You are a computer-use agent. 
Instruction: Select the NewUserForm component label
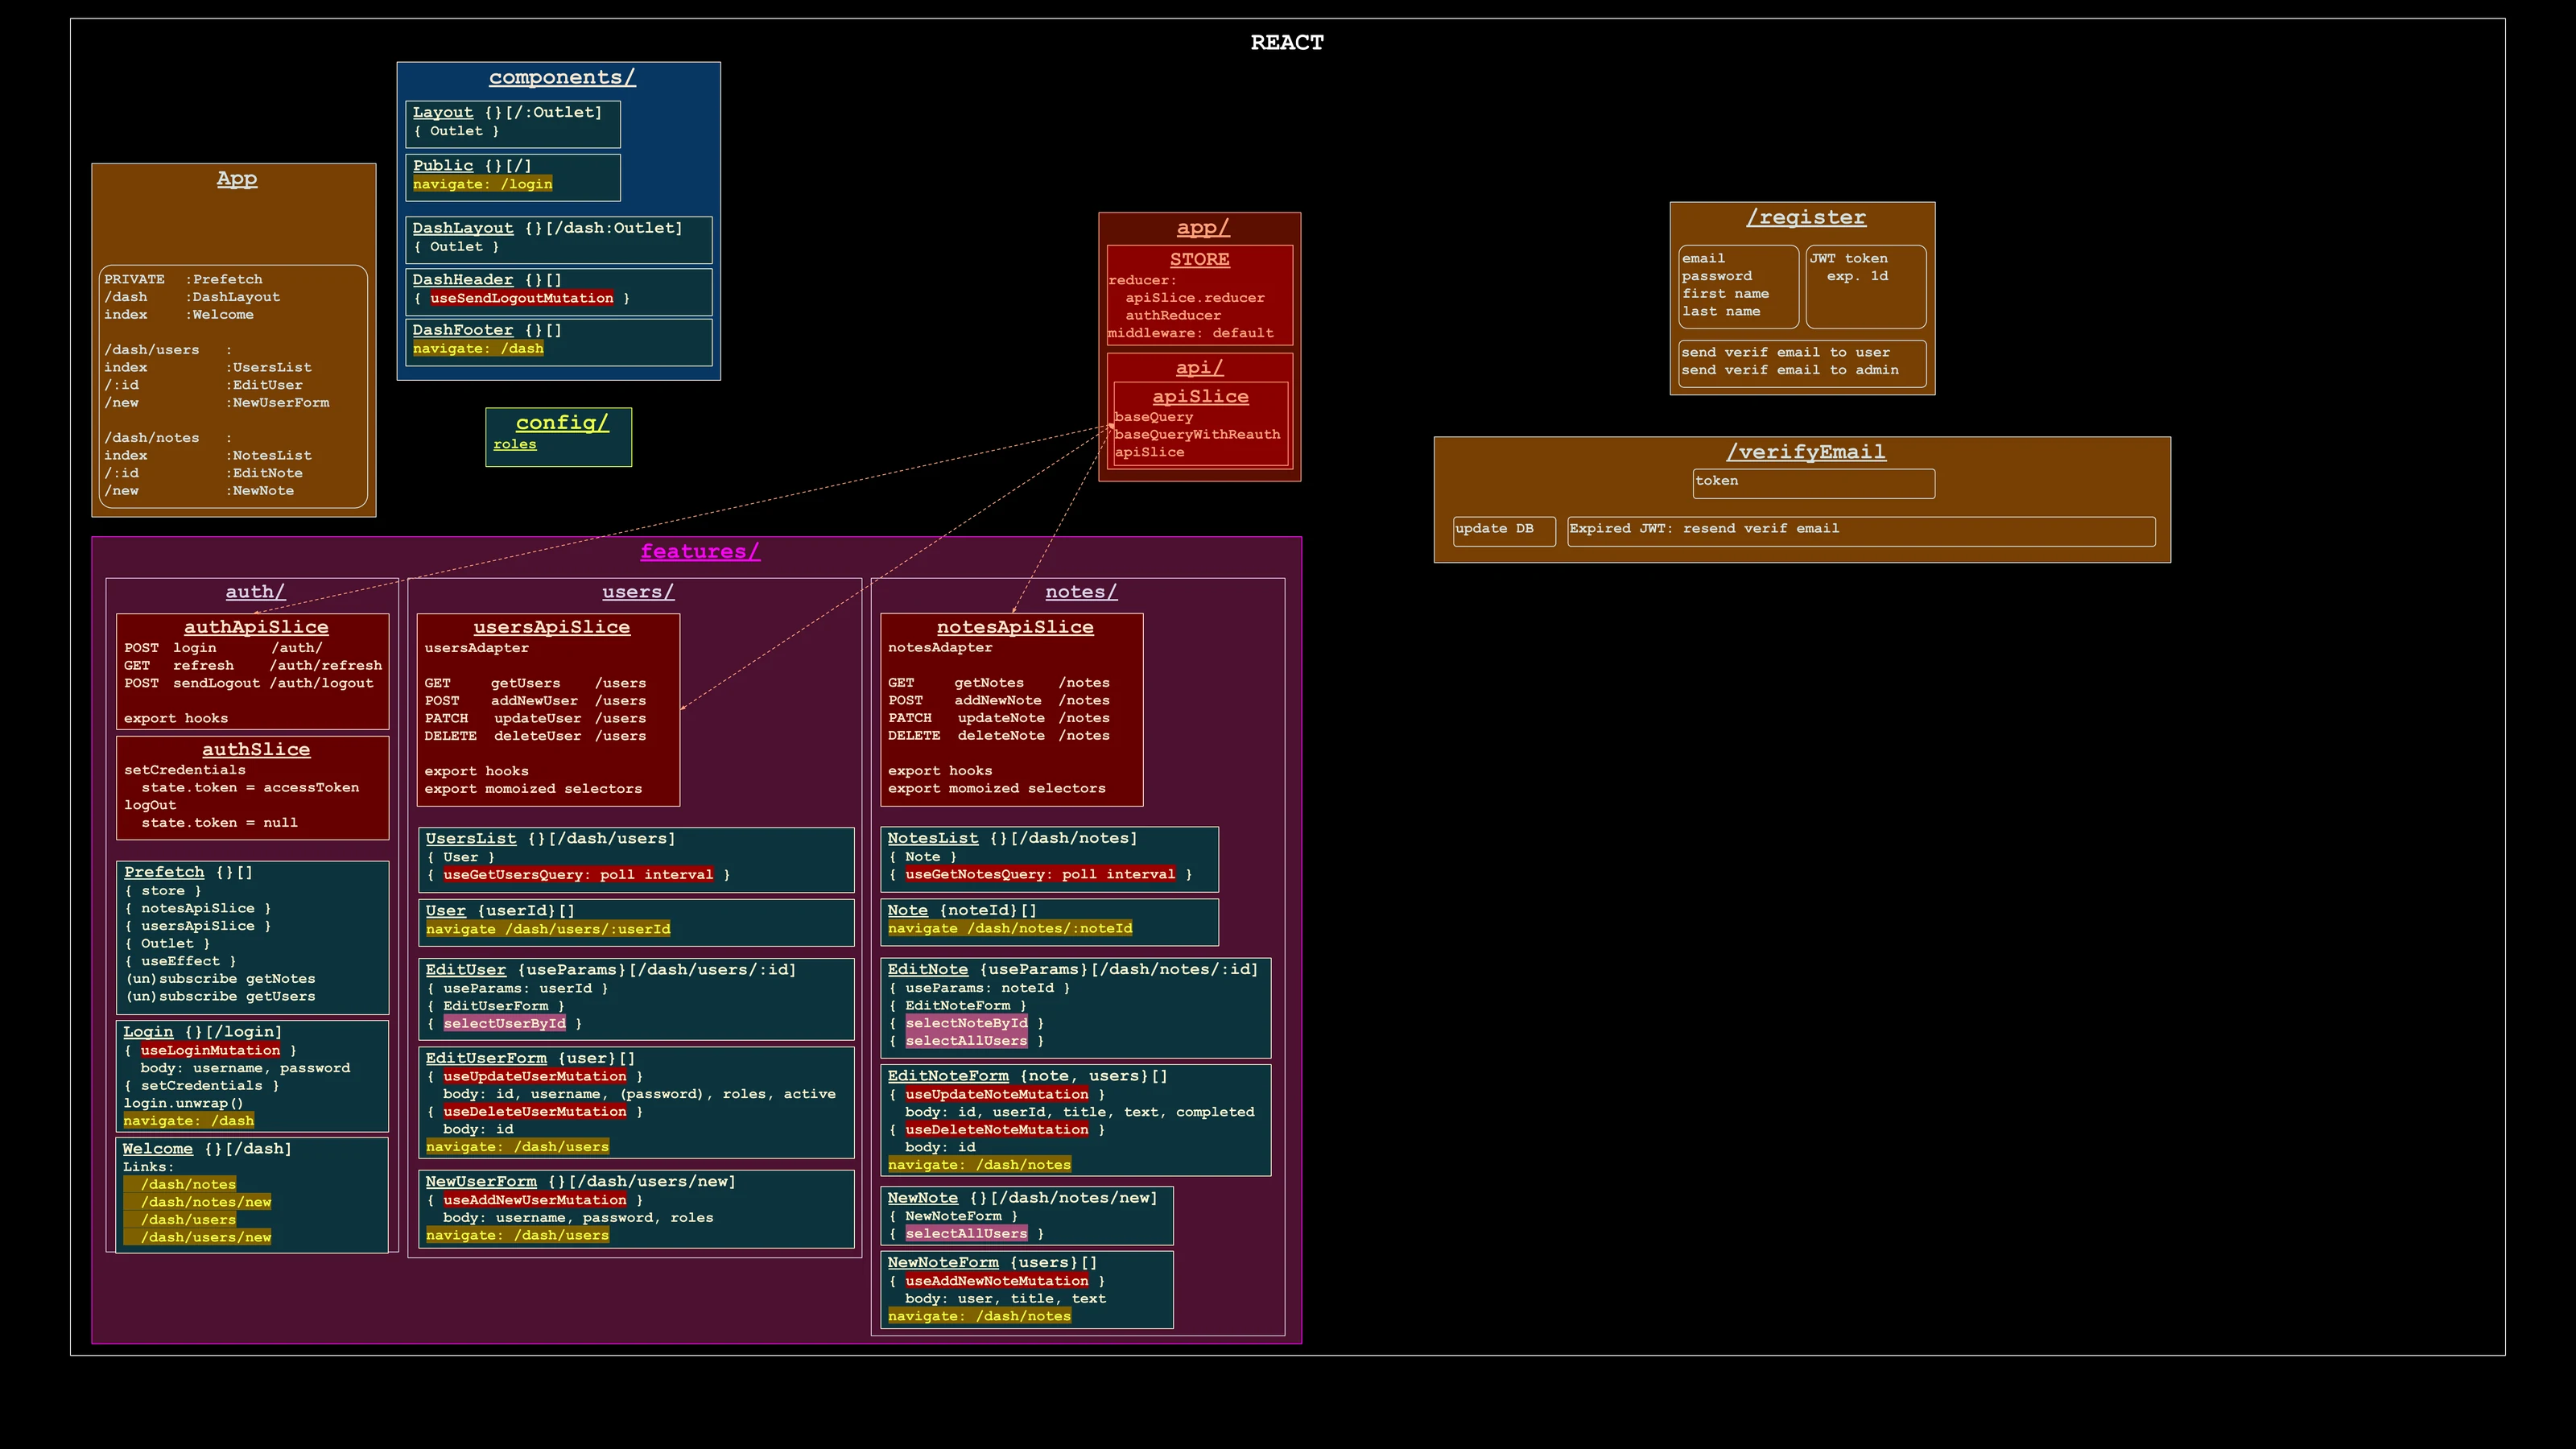[x=481, y=1182]
